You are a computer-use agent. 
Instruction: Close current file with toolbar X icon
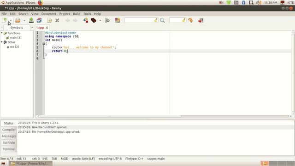coord(57,20)
